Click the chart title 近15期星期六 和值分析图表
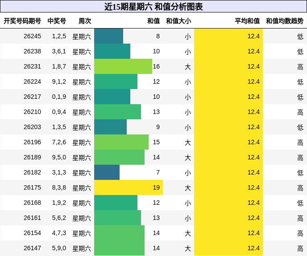Image resolution: width=307 pixels, height=256 pixels. 153,7
